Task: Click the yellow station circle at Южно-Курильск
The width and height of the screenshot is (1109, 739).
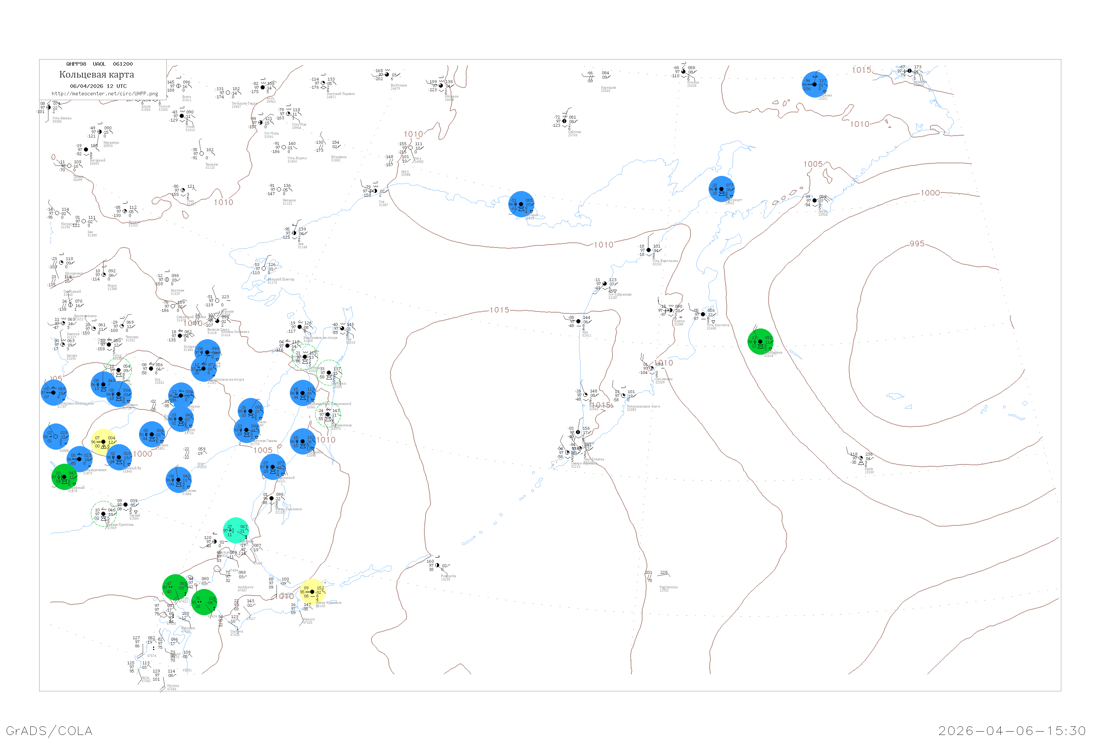Action: point(312,592)
